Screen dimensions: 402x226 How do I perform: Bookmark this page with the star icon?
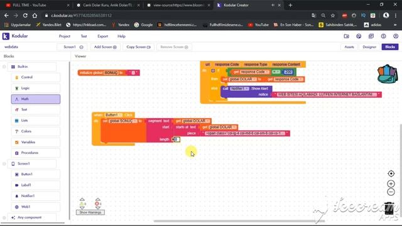(333, 16)
